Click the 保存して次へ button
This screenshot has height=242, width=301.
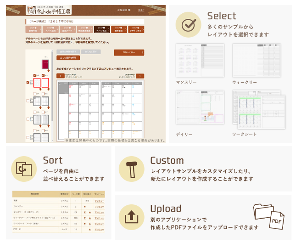point(129,52)
